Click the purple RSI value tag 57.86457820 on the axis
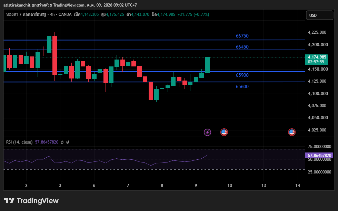The height and width of the screenshot is (211, 338). 319,155
